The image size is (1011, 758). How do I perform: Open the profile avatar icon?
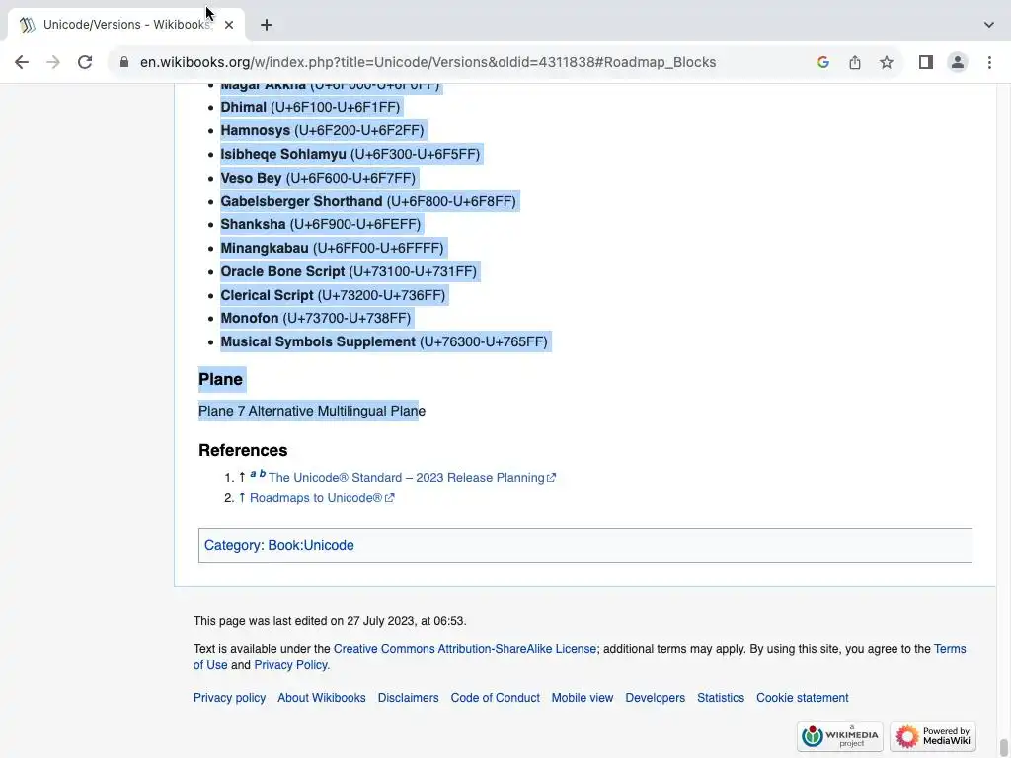(958, 62)
